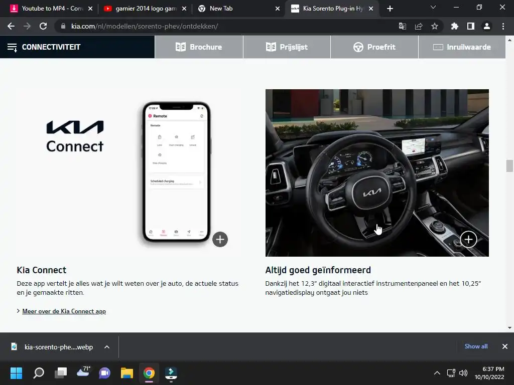
Task: Open File Explorer from taskbar
Action: (127, 373)
